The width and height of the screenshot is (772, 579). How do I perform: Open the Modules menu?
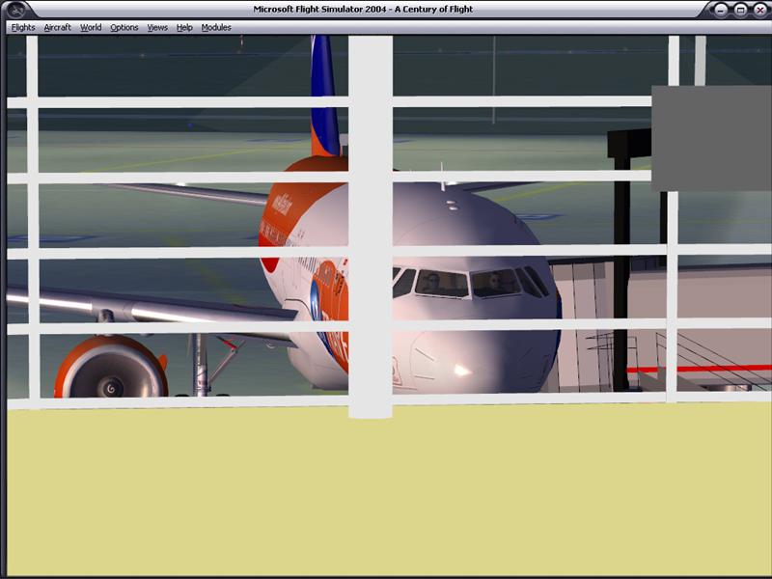point(216,28)
